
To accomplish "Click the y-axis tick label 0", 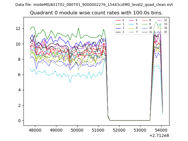I will pos(19,121).
